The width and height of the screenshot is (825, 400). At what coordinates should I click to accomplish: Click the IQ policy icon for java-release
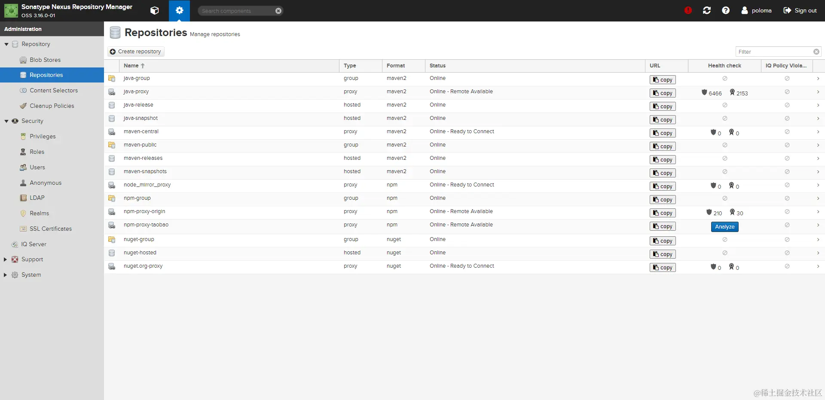787,105
